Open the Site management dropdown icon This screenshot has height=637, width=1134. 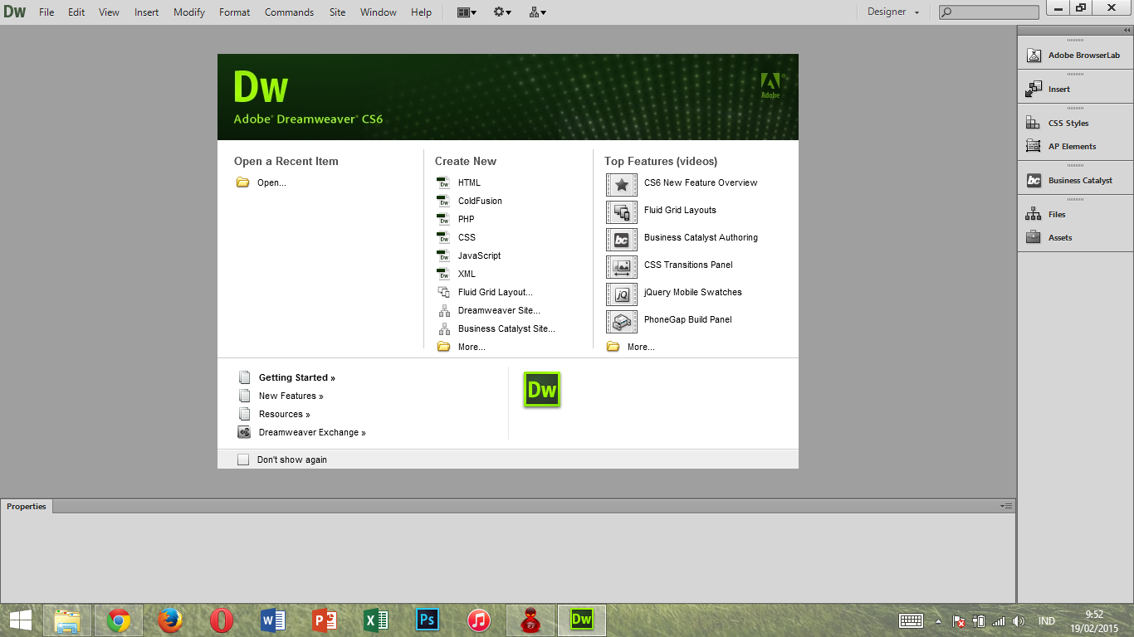538,12
